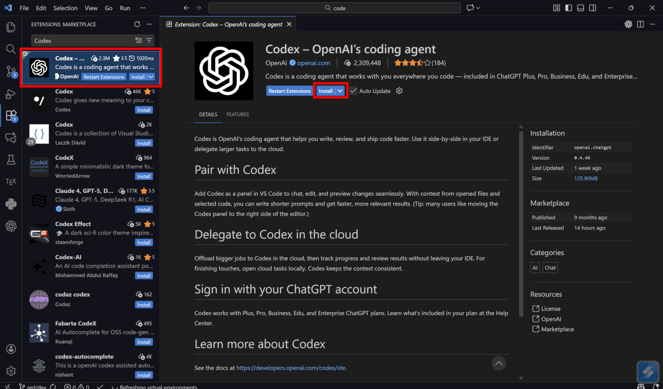Click the Restart Extensions button on detail page
Screen dimensions: 663x389
click(289, 91)
